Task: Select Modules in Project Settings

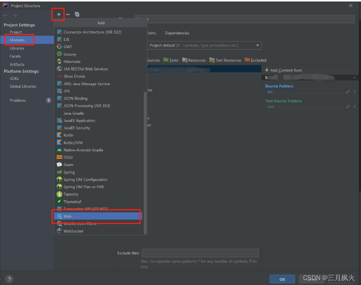Action: coord(17,40)
